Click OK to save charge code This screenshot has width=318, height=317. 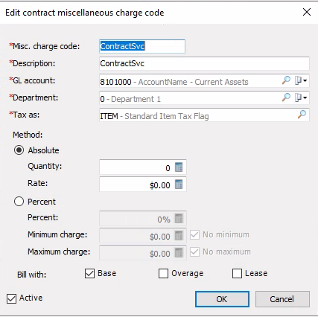pos(222,299)
